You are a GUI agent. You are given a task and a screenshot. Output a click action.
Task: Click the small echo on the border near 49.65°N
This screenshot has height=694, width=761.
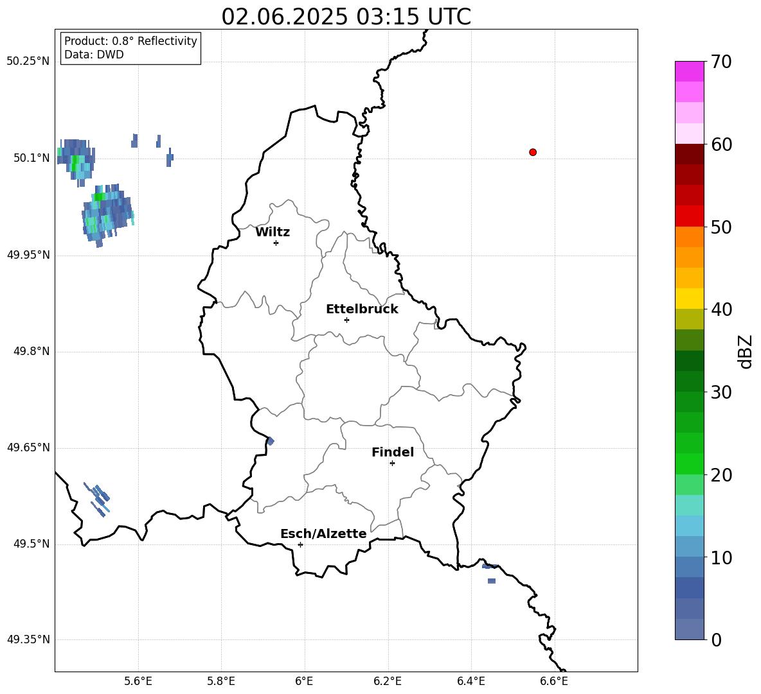(271, 441)
